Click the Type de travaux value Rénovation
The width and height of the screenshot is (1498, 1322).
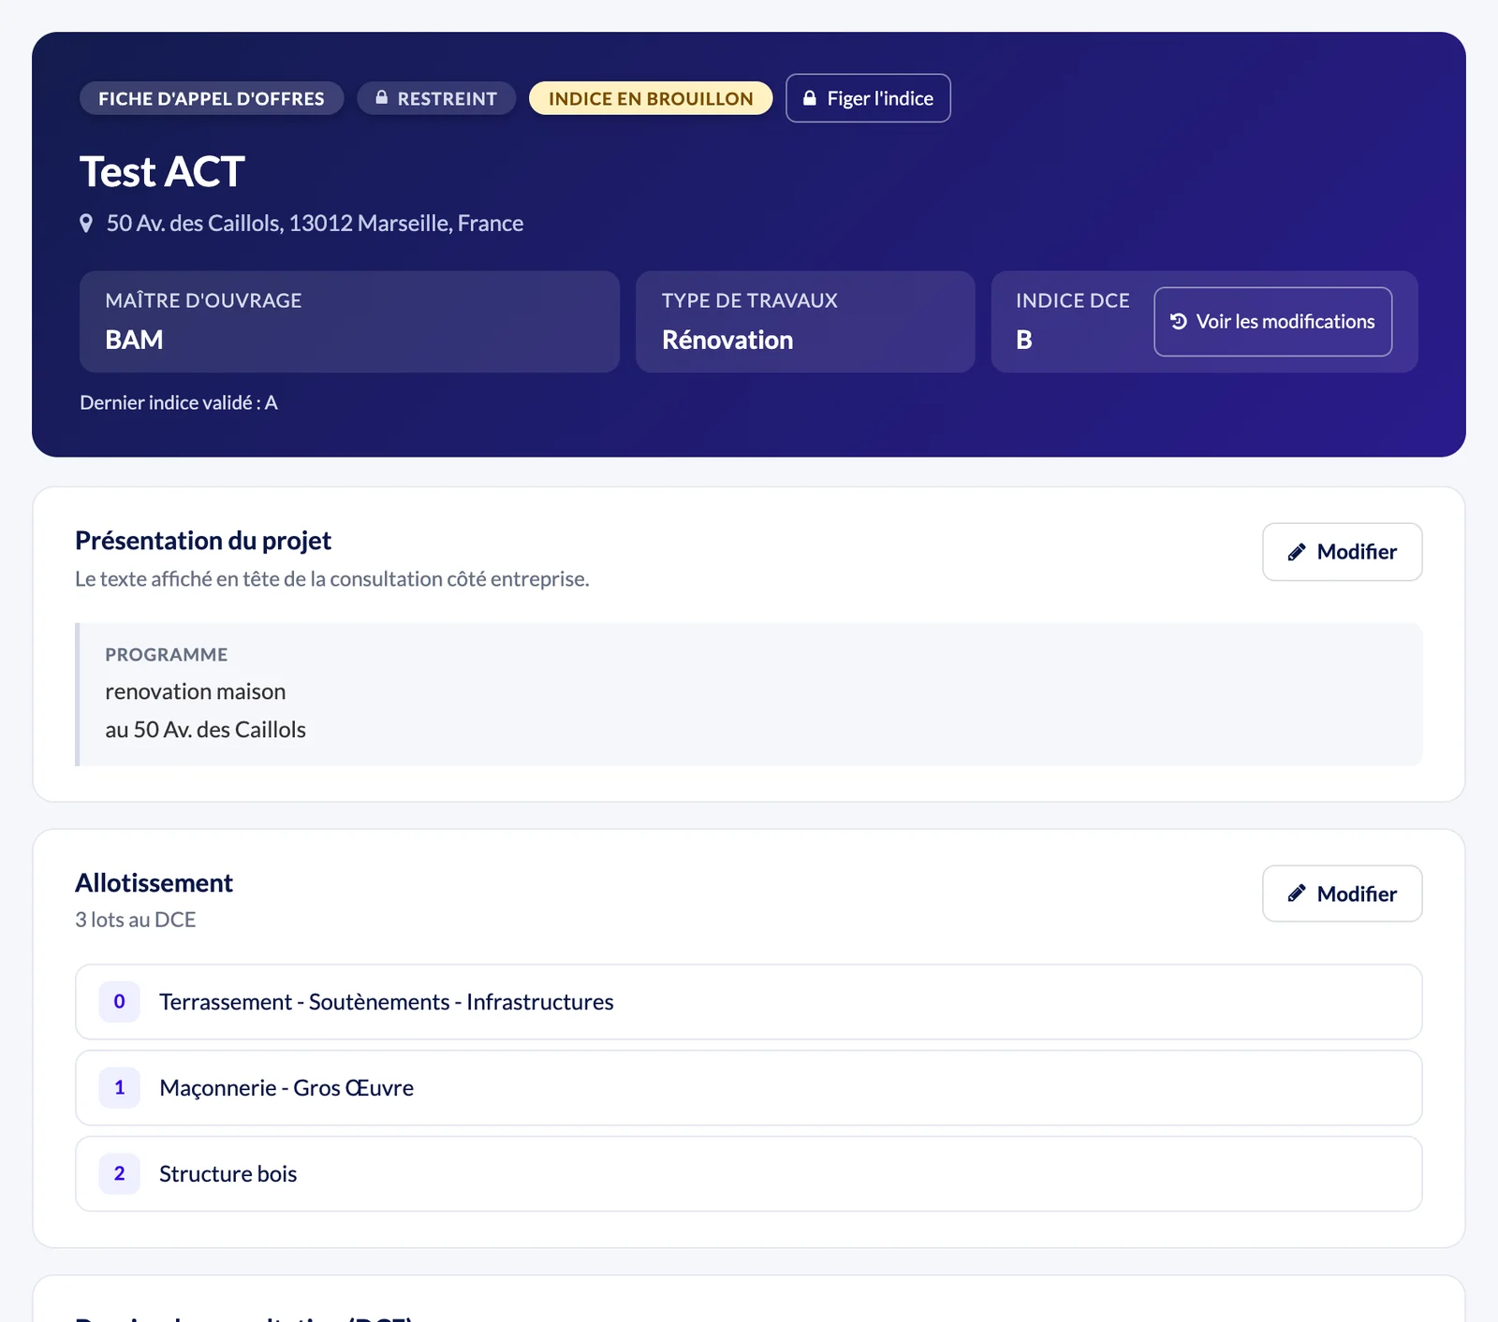coord(727,340)
